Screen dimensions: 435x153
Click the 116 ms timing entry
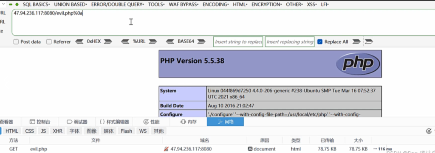point(382,149)
